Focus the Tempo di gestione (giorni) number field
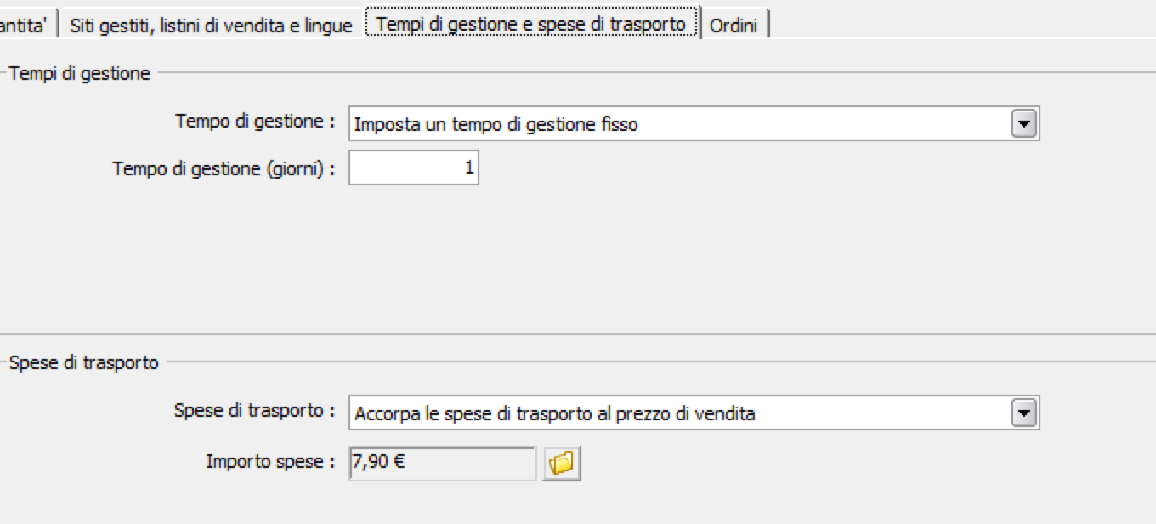 tap(414, 168)
